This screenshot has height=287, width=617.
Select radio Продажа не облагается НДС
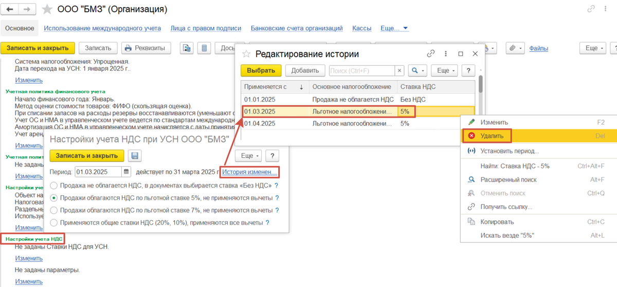(54, 186)
